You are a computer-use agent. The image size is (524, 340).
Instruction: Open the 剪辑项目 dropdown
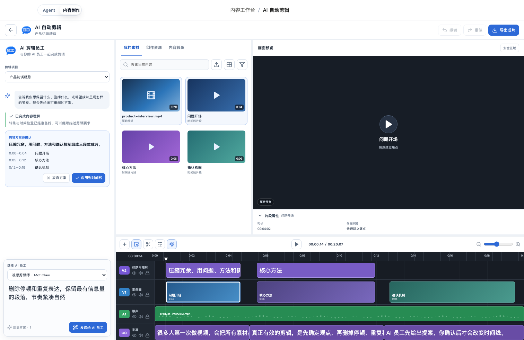[57, 77]
